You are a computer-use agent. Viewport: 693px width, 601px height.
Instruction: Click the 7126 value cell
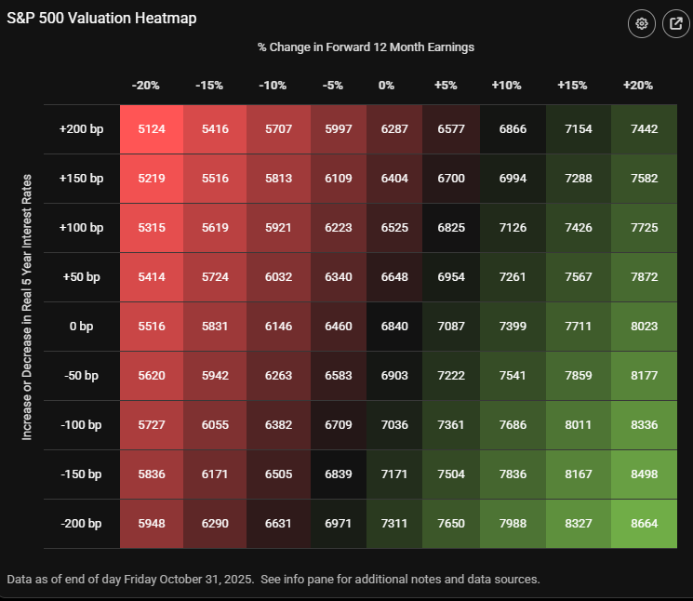(513, 228)
